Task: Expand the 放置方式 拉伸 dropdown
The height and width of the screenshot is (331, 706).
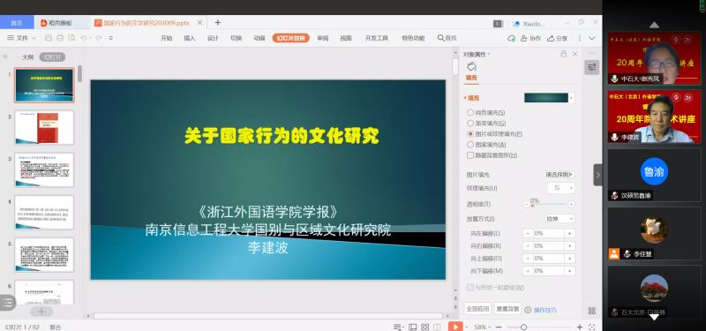Action: coord(560,219)
